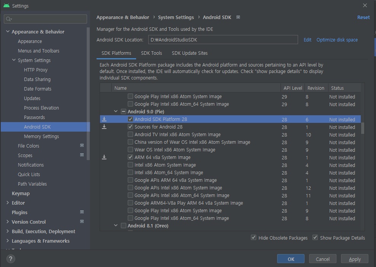Click the Cancel button

322,259
